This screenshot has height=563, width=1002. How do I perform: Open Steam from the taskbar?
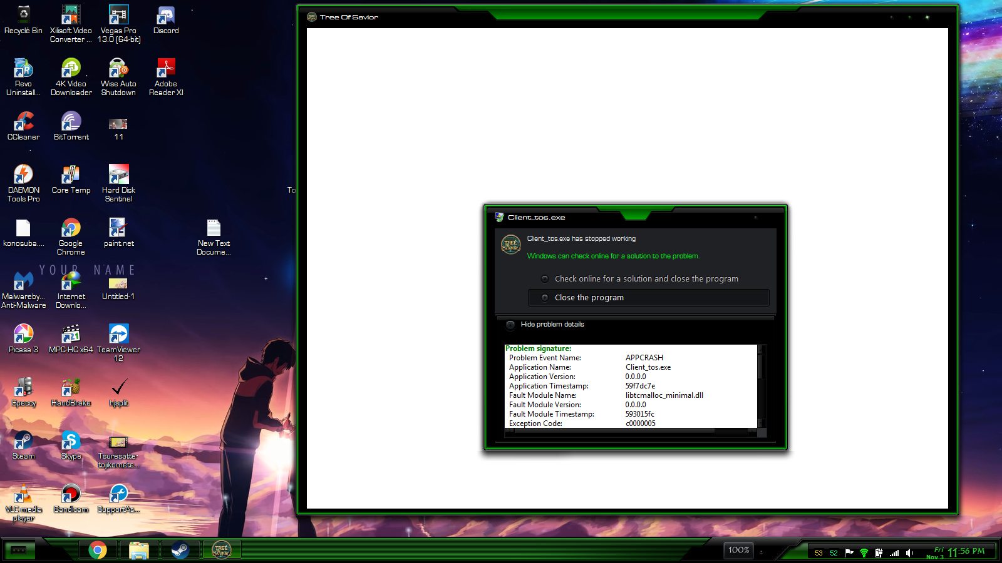(x=180, y=550)
